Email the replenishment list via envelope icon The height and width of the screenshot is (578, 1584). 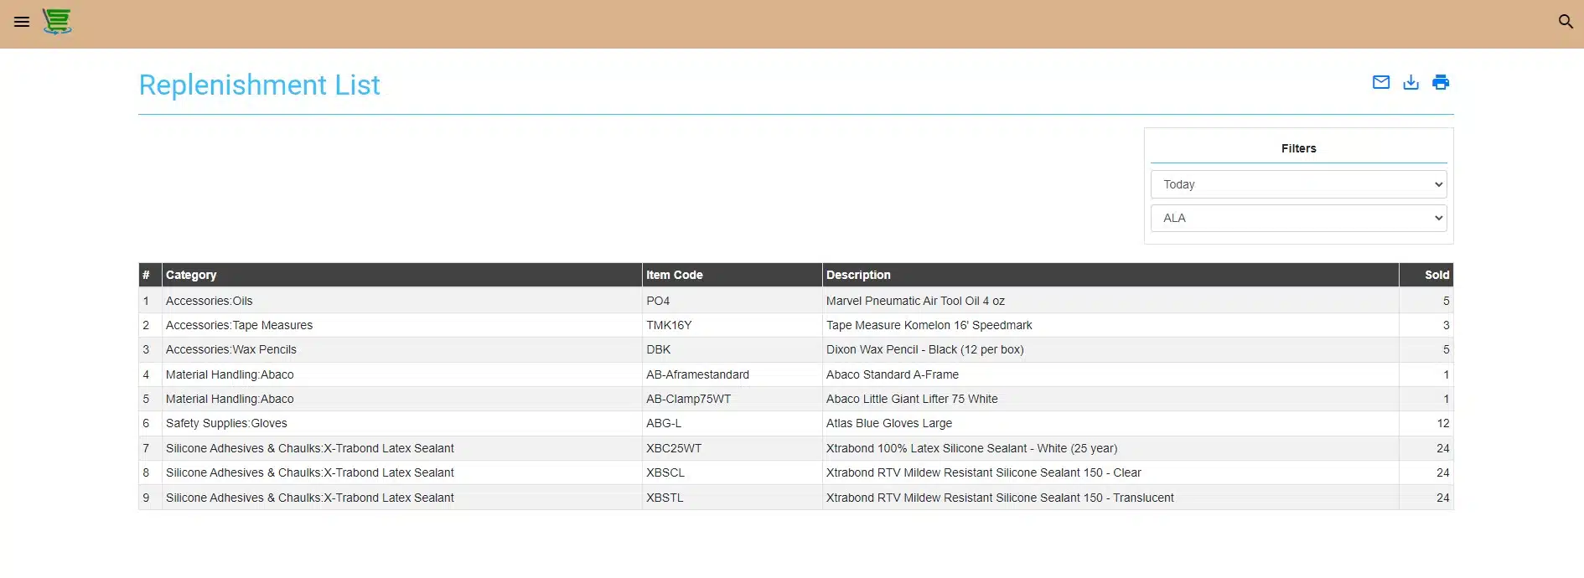[1380, 82]
